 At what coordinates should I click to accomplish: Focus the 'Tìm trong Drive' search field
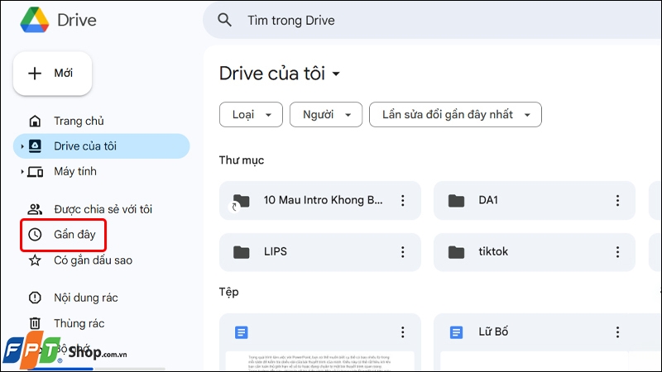point(432,20)
